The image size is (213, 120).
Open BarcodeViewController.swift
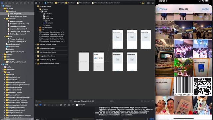19,24
